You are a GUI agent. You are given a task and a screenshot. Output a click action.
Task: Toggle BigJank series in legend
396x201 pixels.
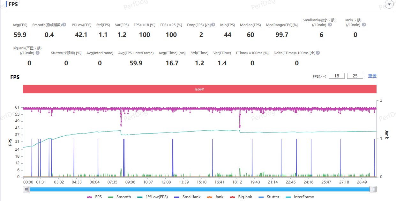pyautogui.click(x=241, y=197)
